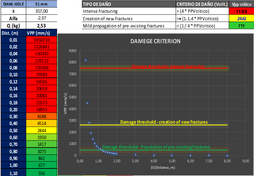Click the yellow cell with 2842
This screenshot has width=254, height=176.
(x=241, y=19)
